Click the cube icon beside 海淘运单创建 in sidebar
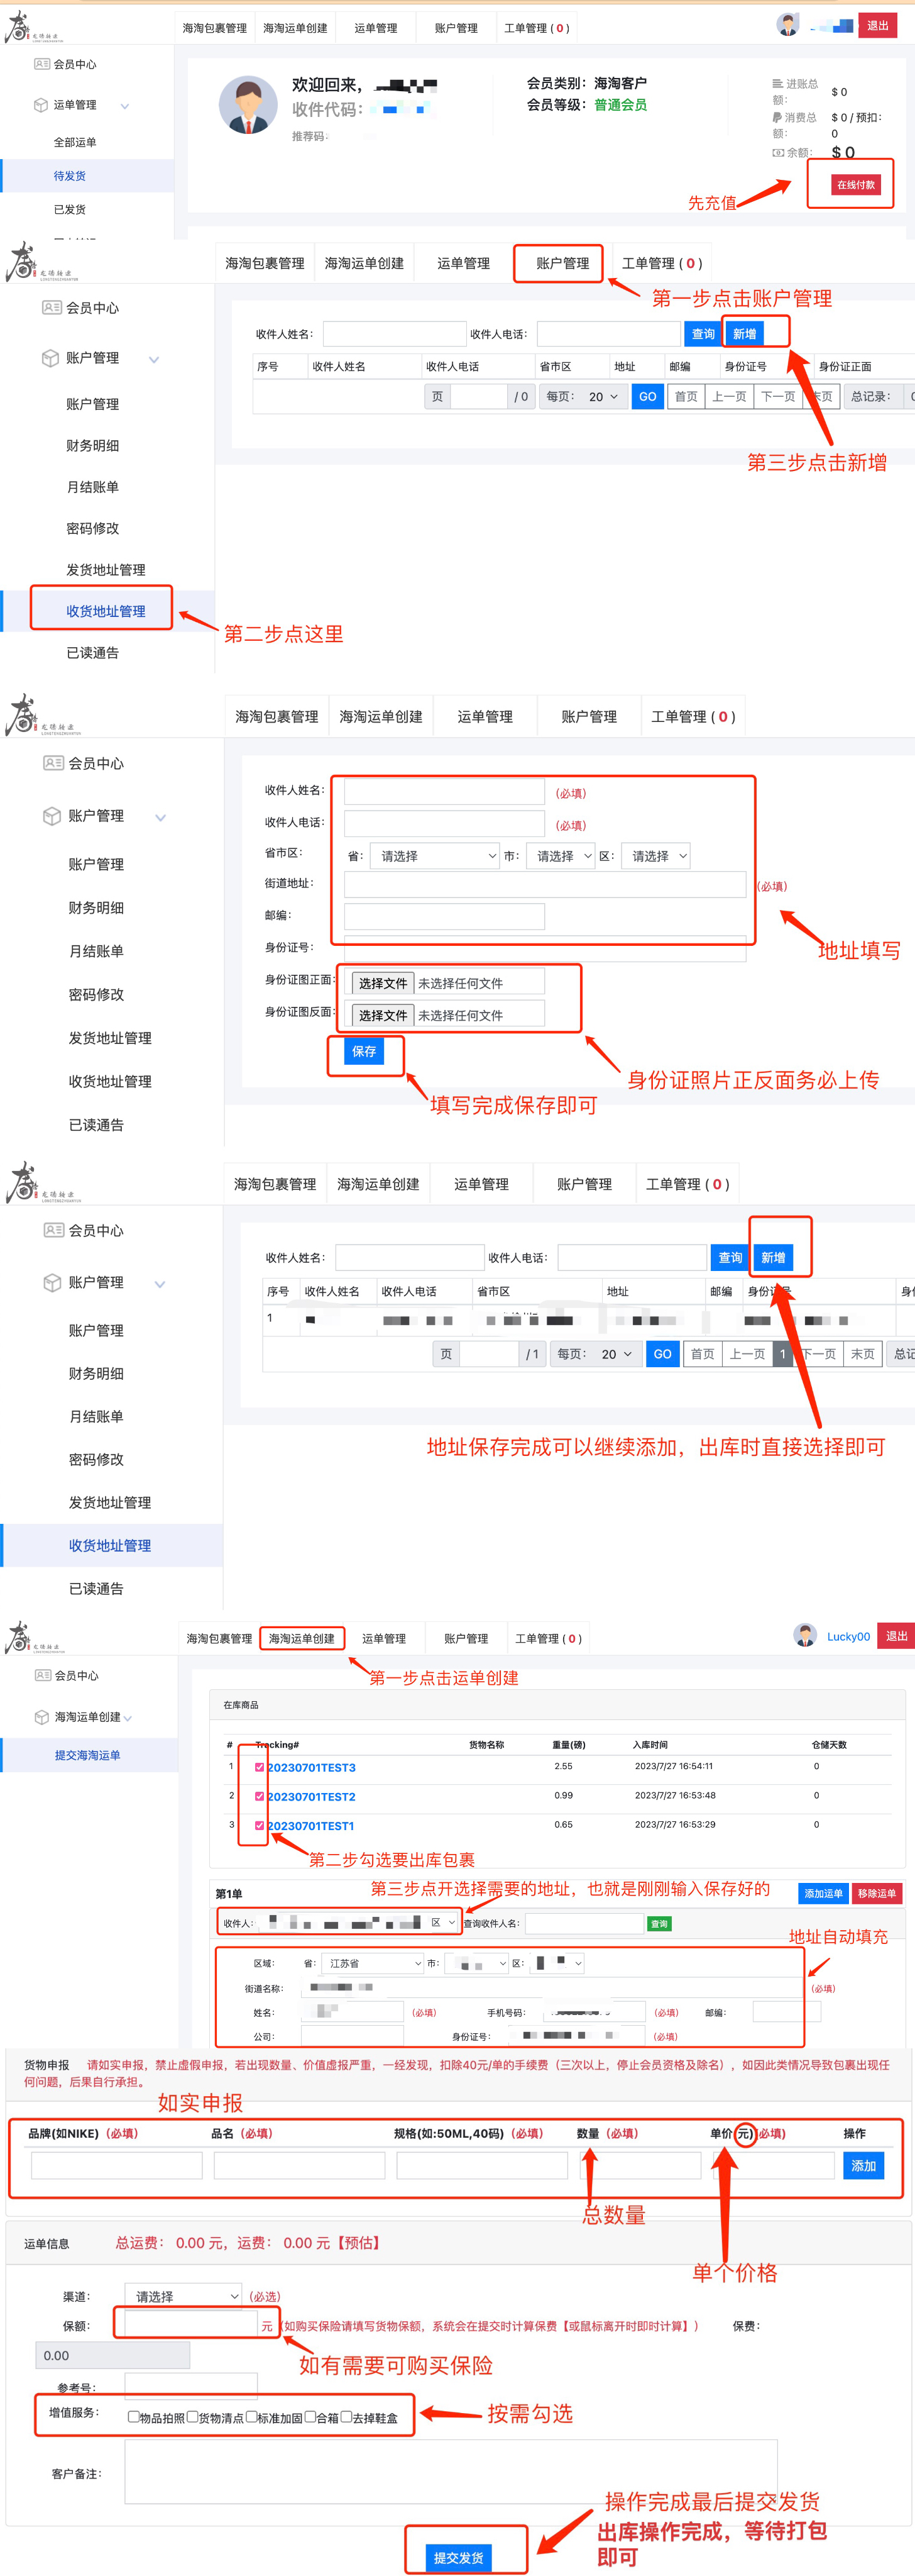915x2576 pixels. pyautogui.click(x=42, y=1717)
